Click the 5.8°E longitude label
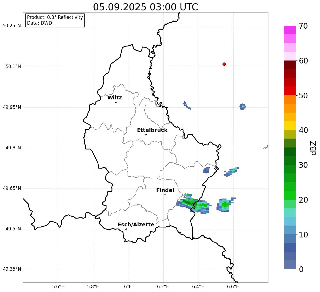The height and width of the screenshot is (292, 320). (x=93, y=287)
